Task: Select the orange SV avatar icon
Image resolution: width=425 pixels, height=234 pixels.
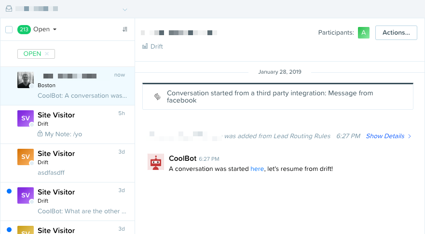Action: 26,157
